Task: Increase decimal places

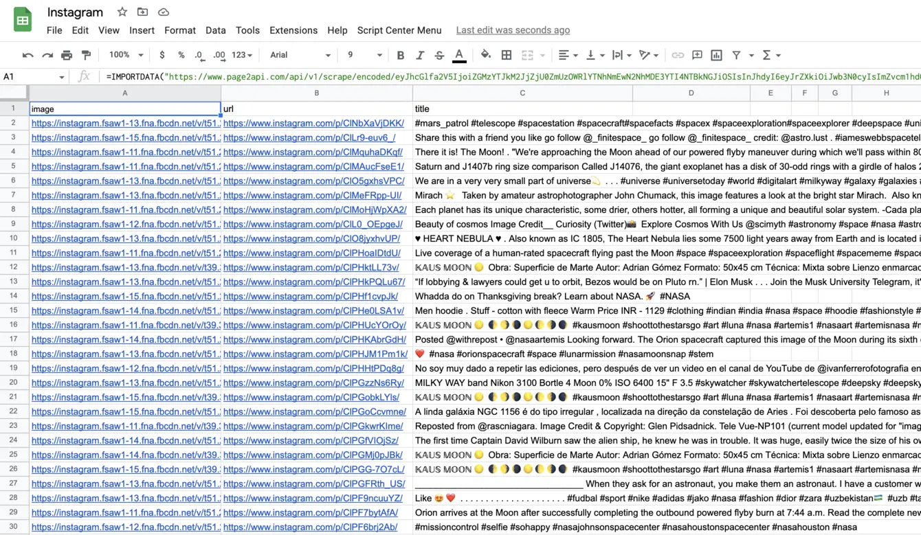Action: coord(219,55)
